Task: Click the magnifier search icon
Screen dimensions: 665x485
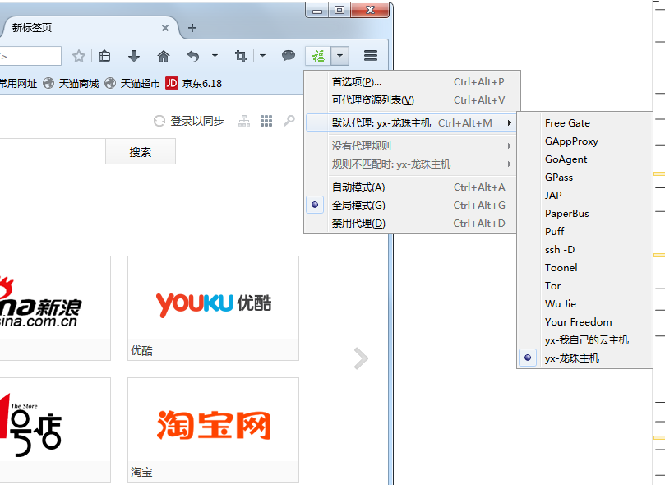Action: (x=289, y=122)
